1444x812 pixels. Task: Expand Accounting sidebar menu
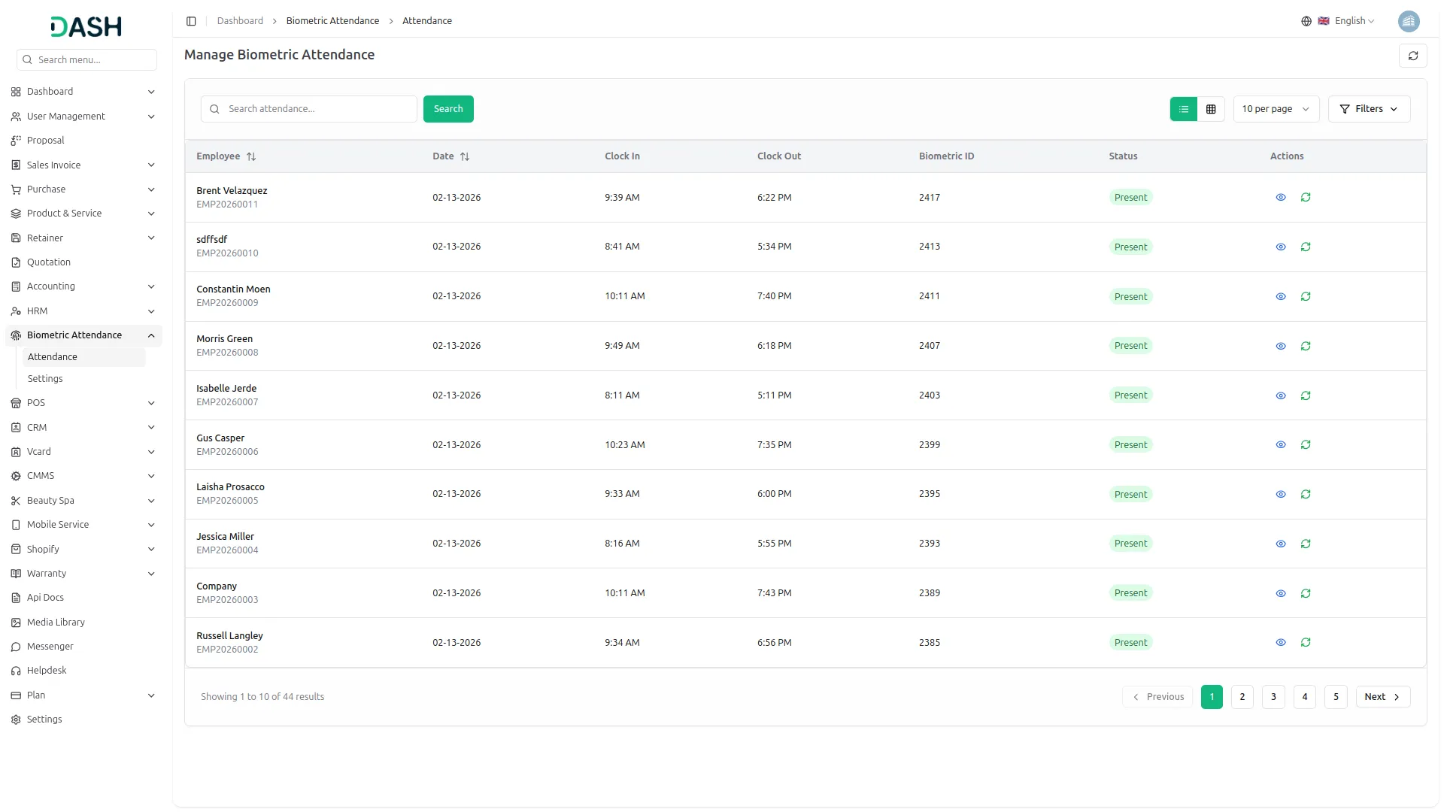click(x=83, y=286)
